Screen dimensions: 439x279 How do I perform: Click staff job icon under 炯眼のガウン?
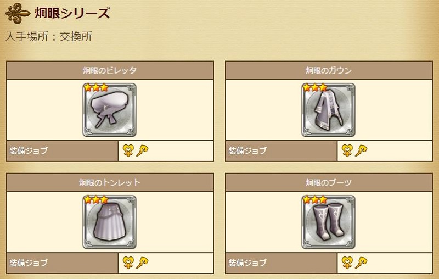tap(361, 151)
